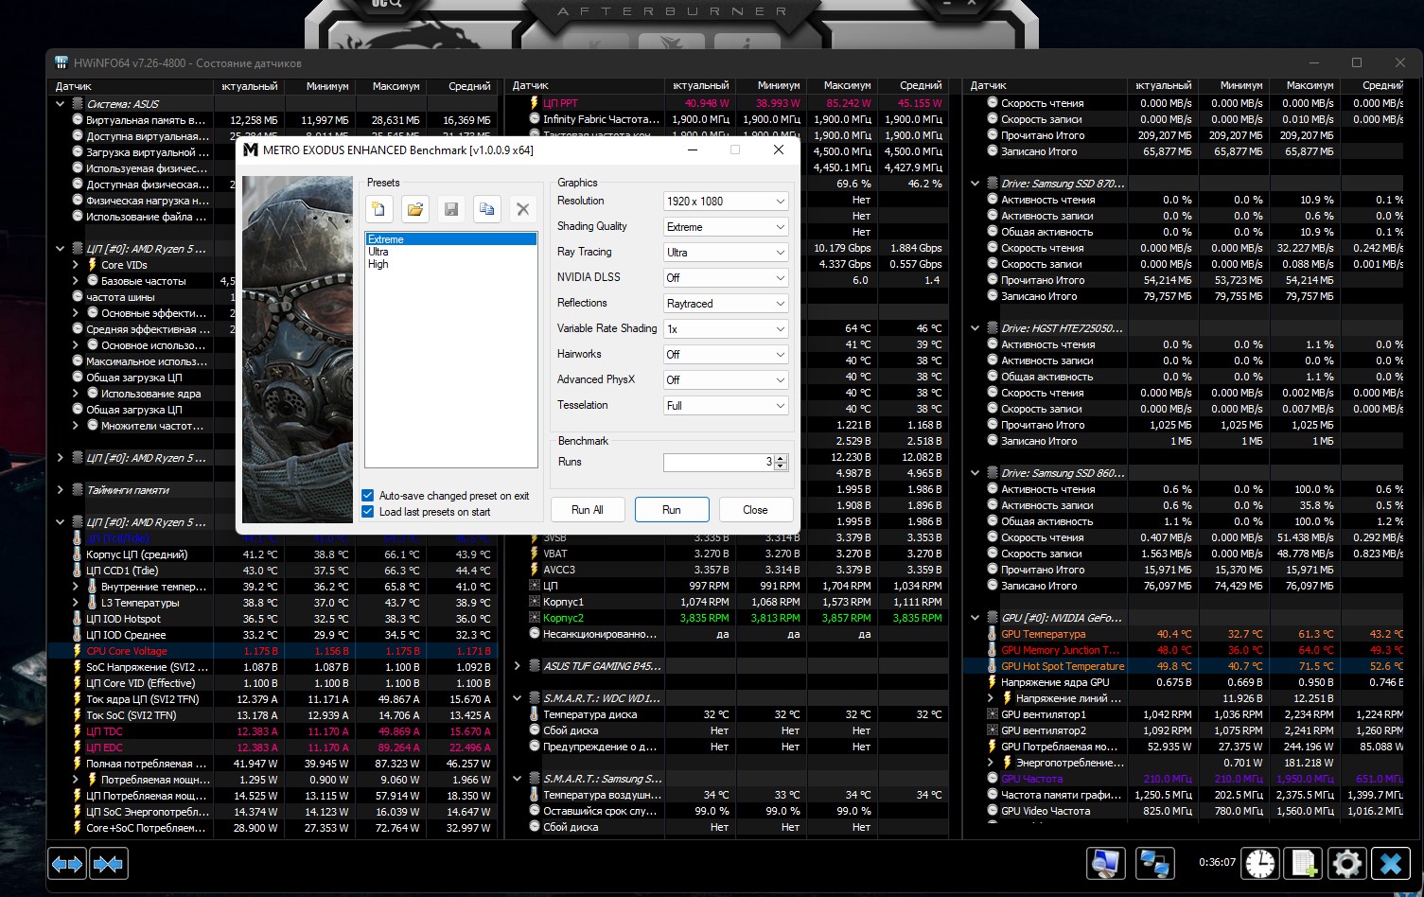This screenshot has width=1424, height=897.
Task: Click the delete preset X icon
Action: click(522, 209)
